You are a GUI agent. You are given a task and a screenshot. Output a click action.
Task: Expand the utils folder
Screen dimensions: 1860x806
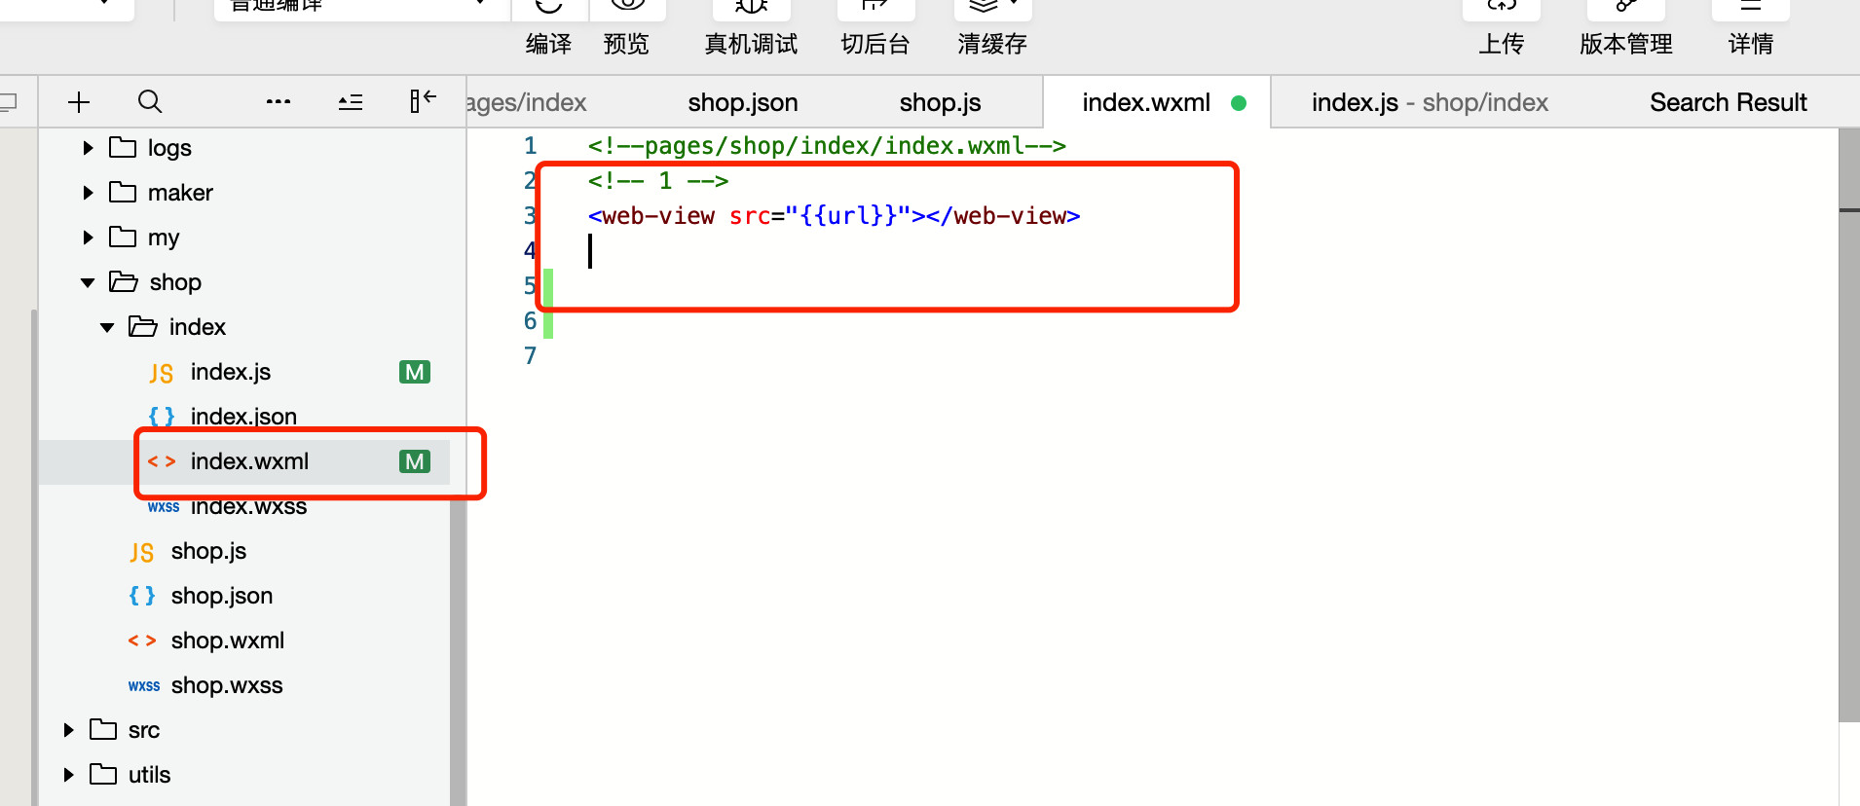click(68, 775)
